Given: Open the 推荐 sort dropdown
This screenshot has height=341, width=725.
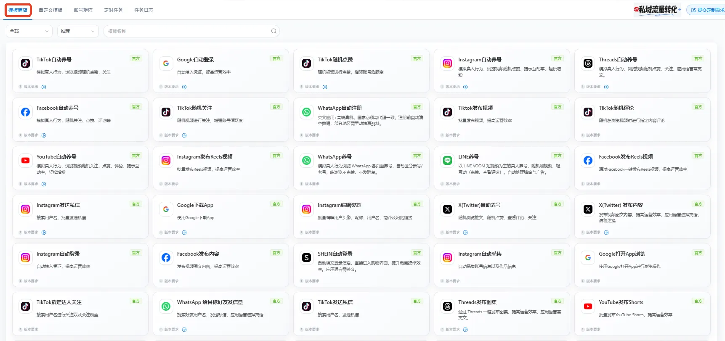Looking at the screenshot, I should pos(78,31).
